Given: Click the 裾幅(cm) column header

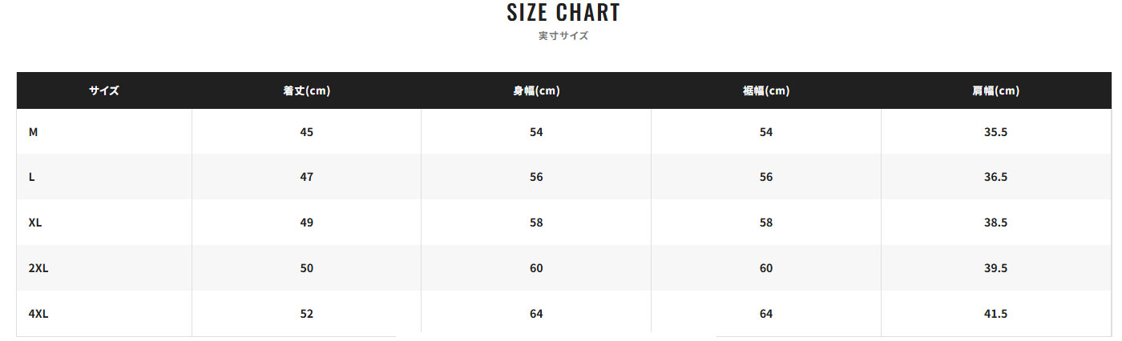Looking at the screenshot, I should (766, 90).
